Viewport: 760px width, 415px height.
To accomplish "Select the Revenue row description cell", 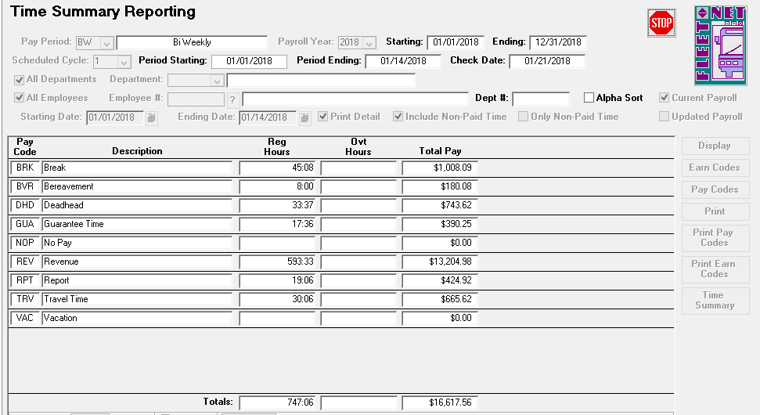I will (137, 262).
